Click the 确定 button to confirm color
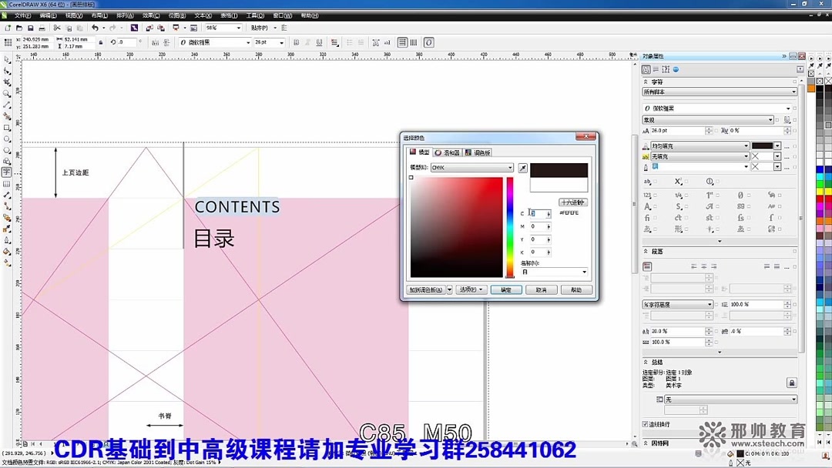The image size is (832, 468). tap(508, 289)
